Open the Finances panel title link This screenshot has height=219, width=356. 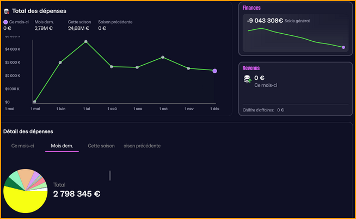tap(251, 8)
